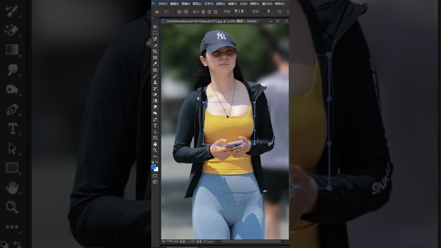This screenshot has width=441, height=248.
Task: Reset default foreground and background colors
Action: click(153, 162)
